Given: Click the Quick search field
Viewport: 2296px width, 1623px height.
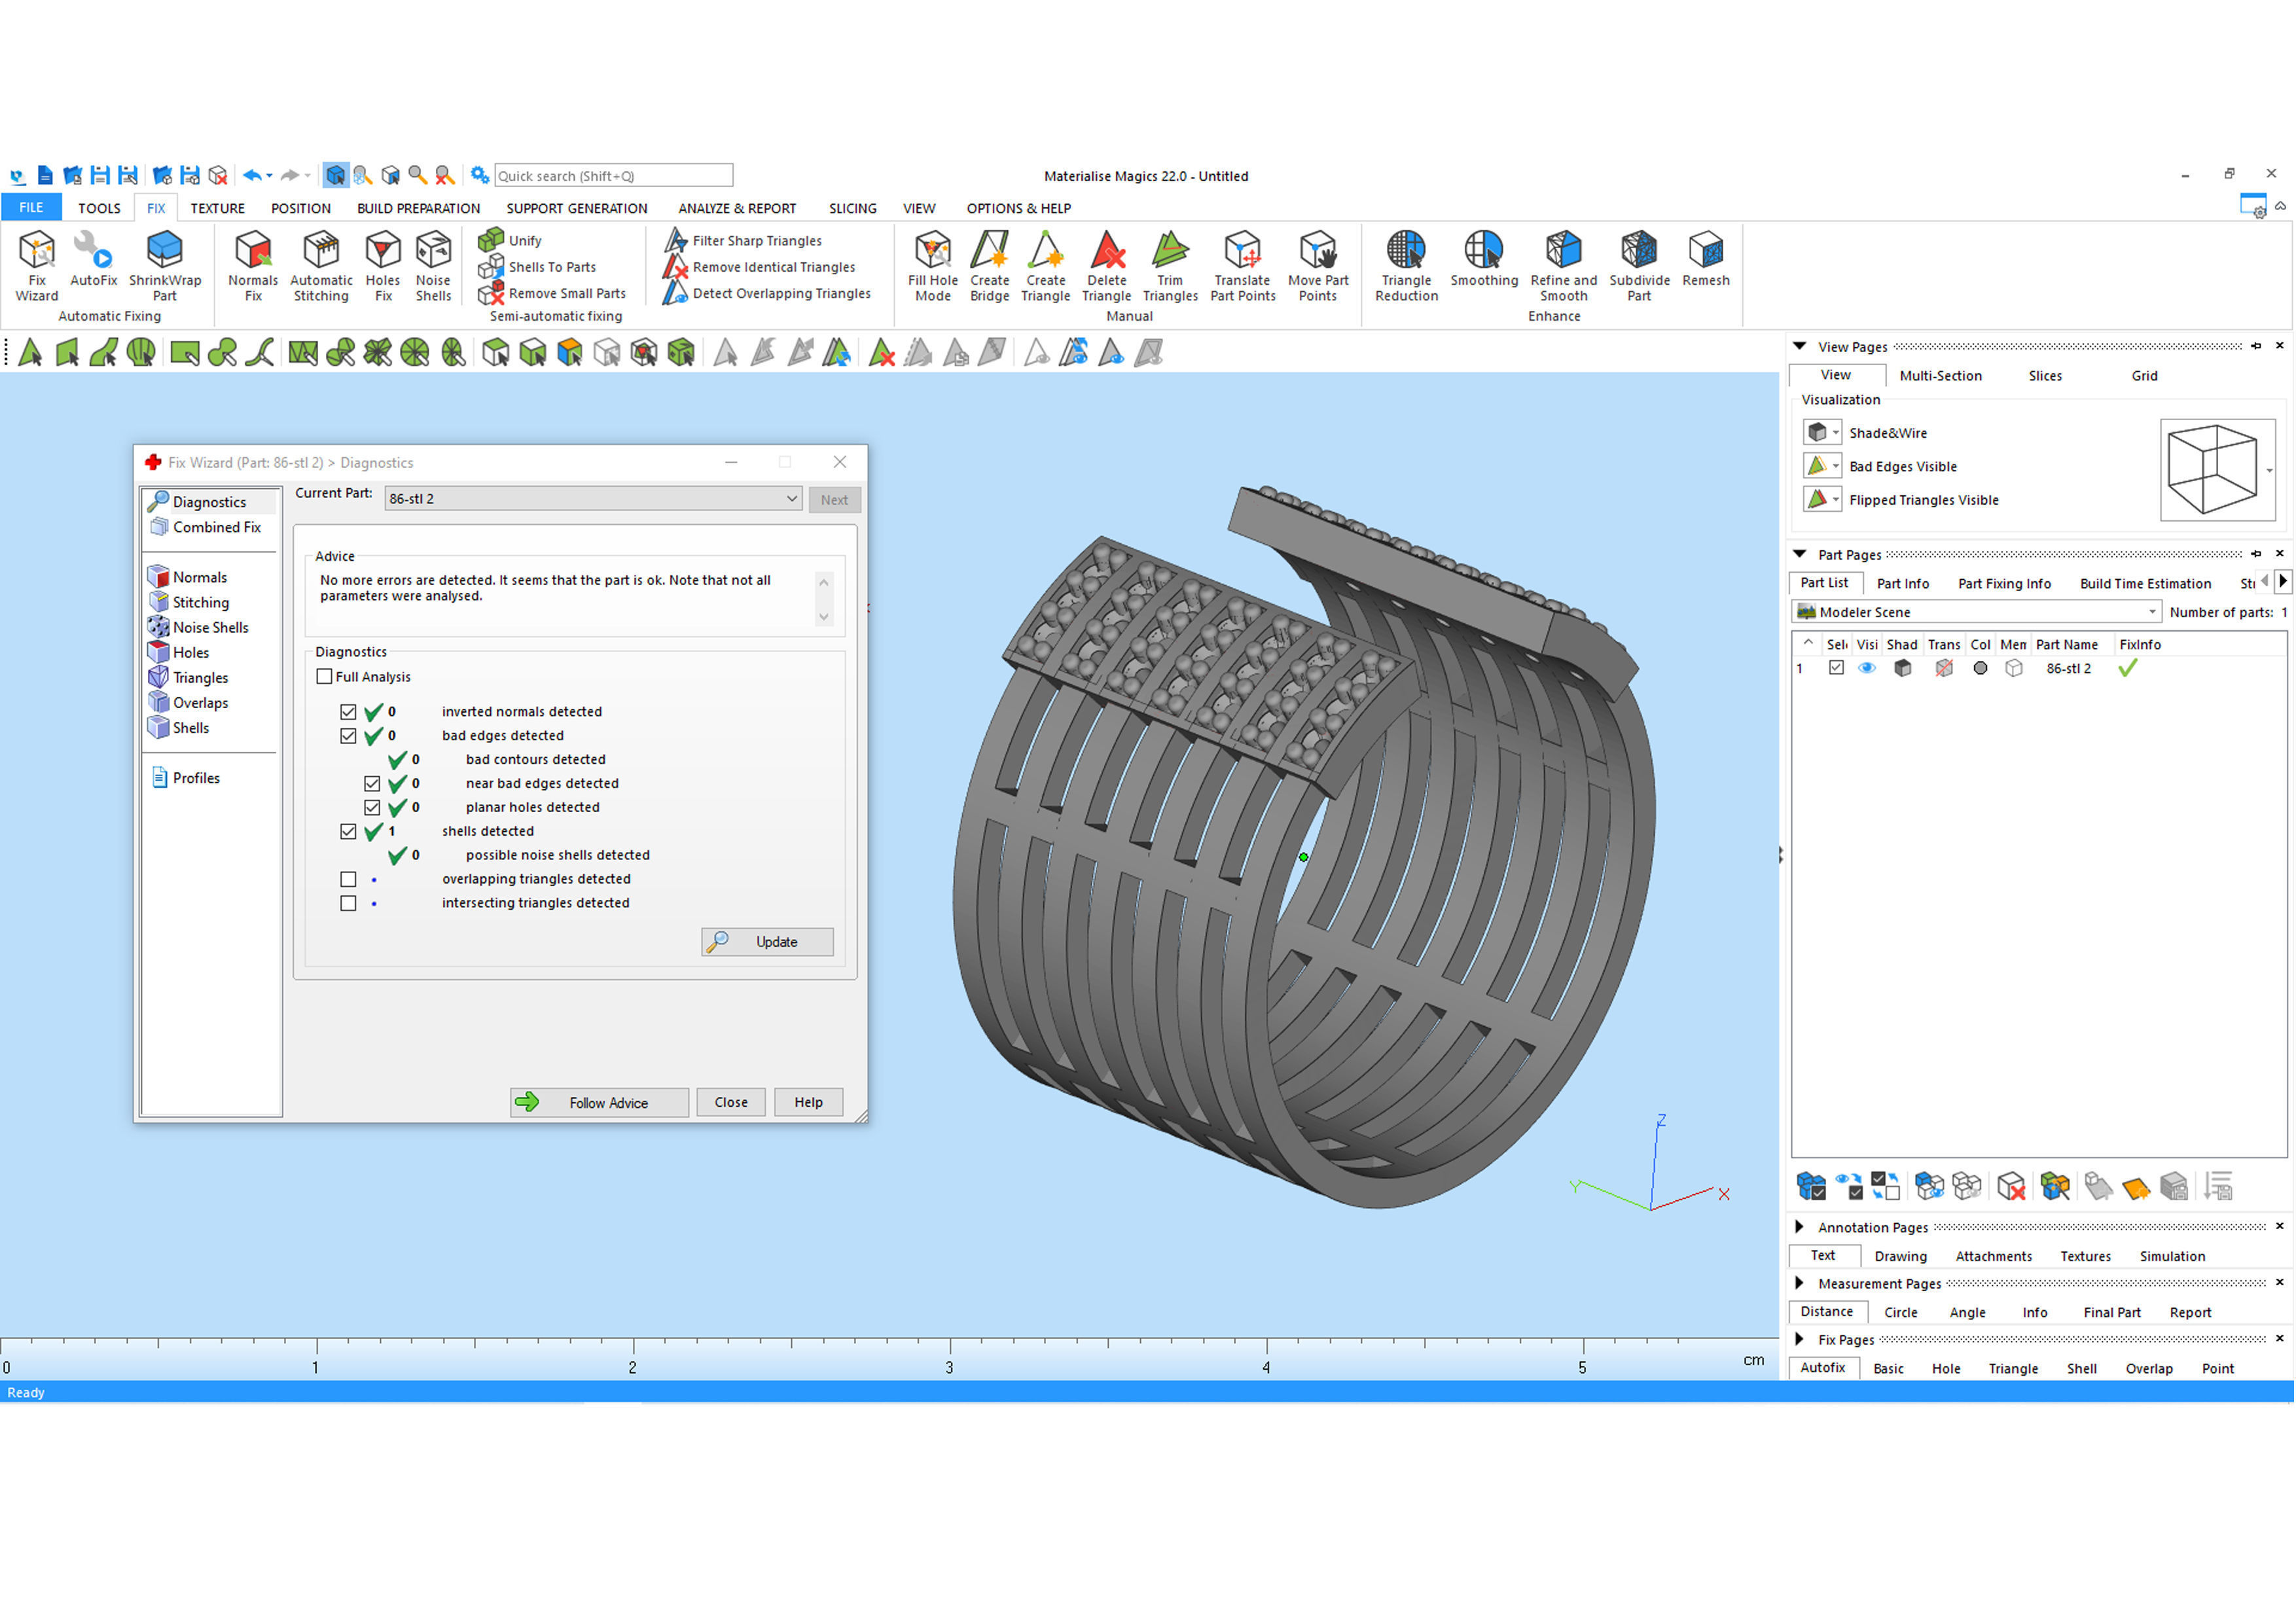Looking at the screenshot, I should (613, 176).
